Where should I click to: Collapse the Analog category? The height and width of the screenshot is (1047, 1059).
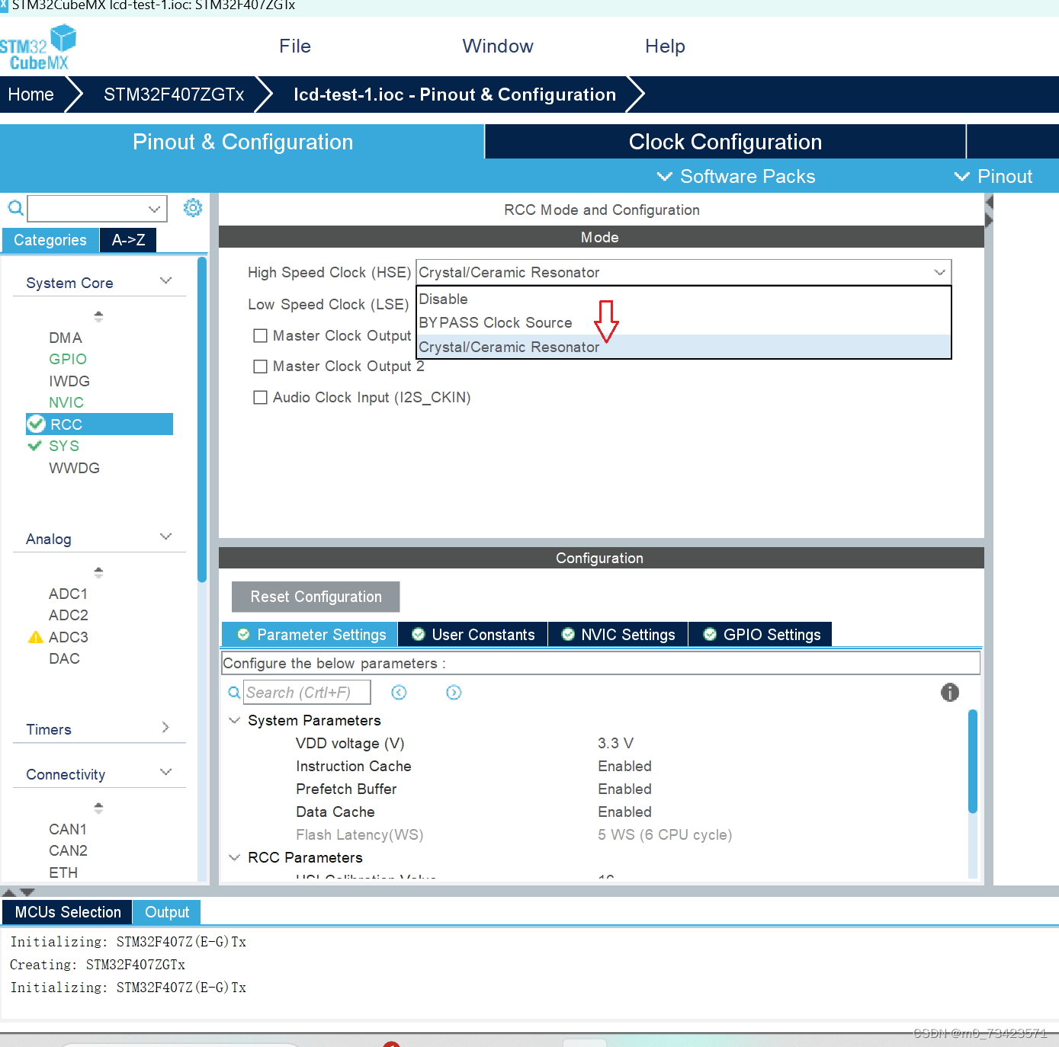pos(165,537)
